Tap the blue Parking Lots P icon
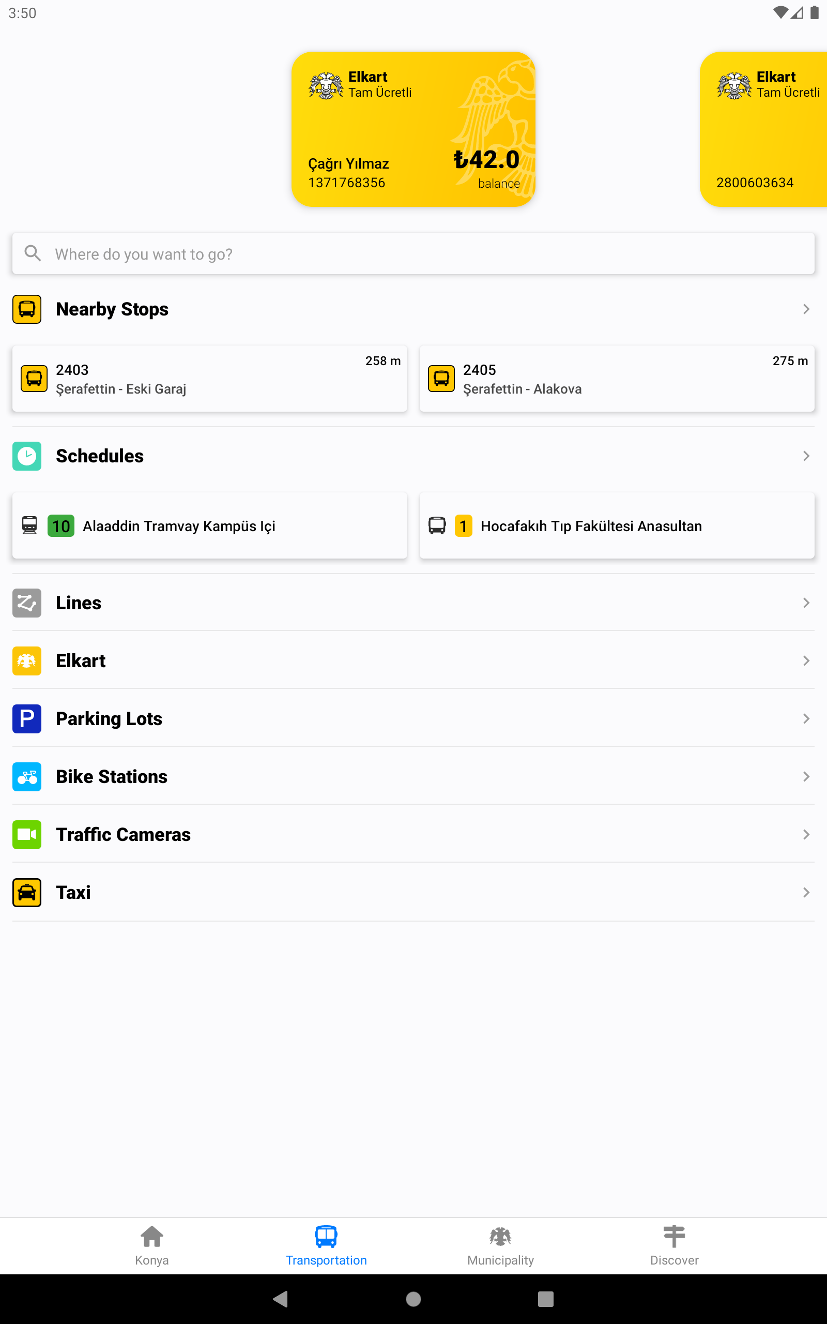 (x=27, y=718)
